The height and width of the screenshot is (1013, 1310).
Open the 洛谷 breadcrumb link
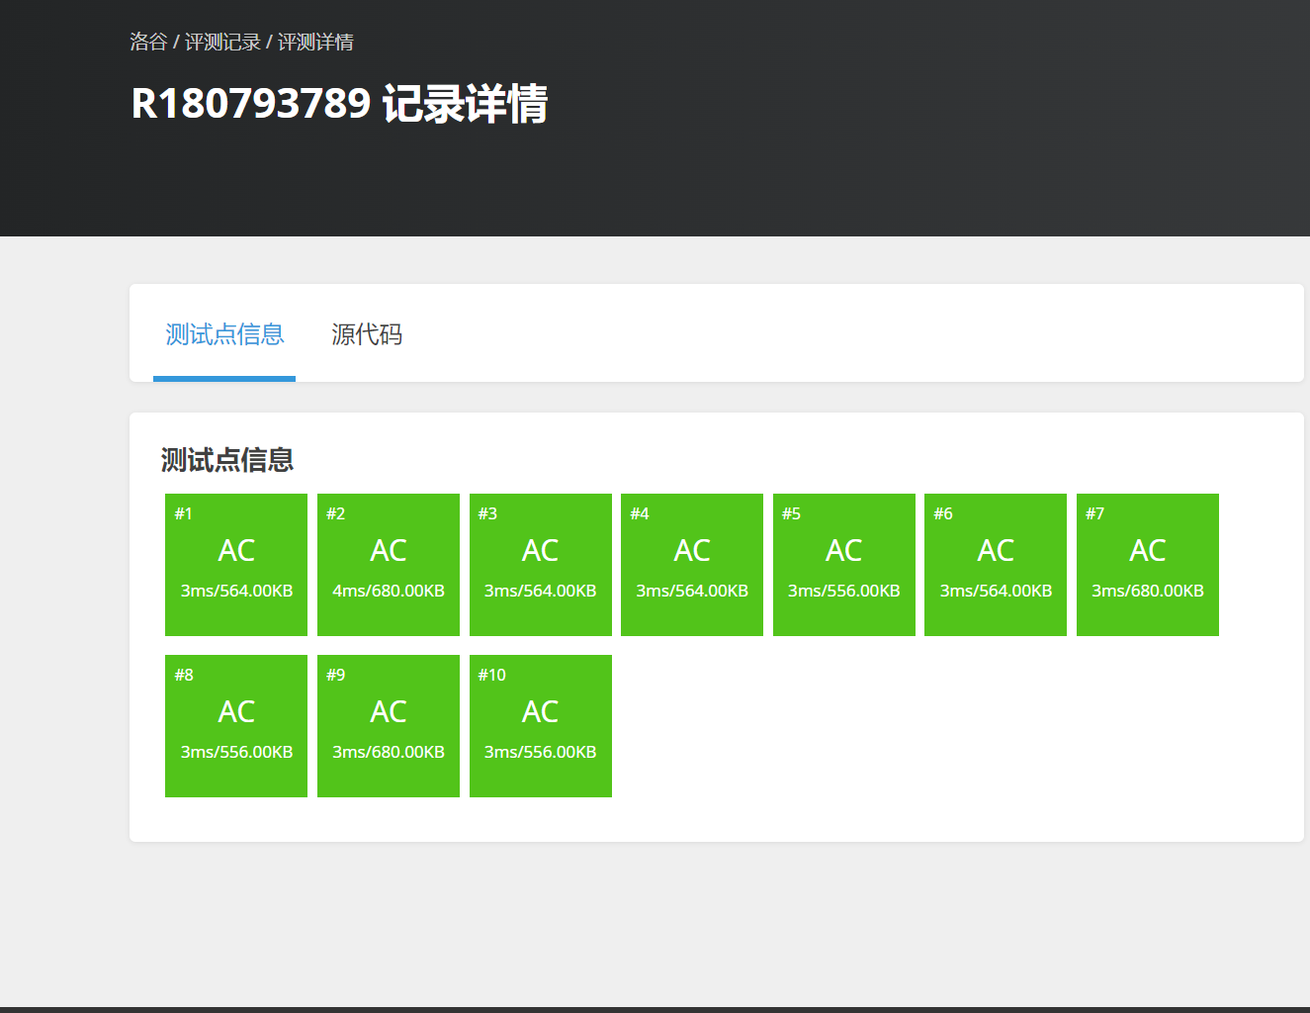148,42
